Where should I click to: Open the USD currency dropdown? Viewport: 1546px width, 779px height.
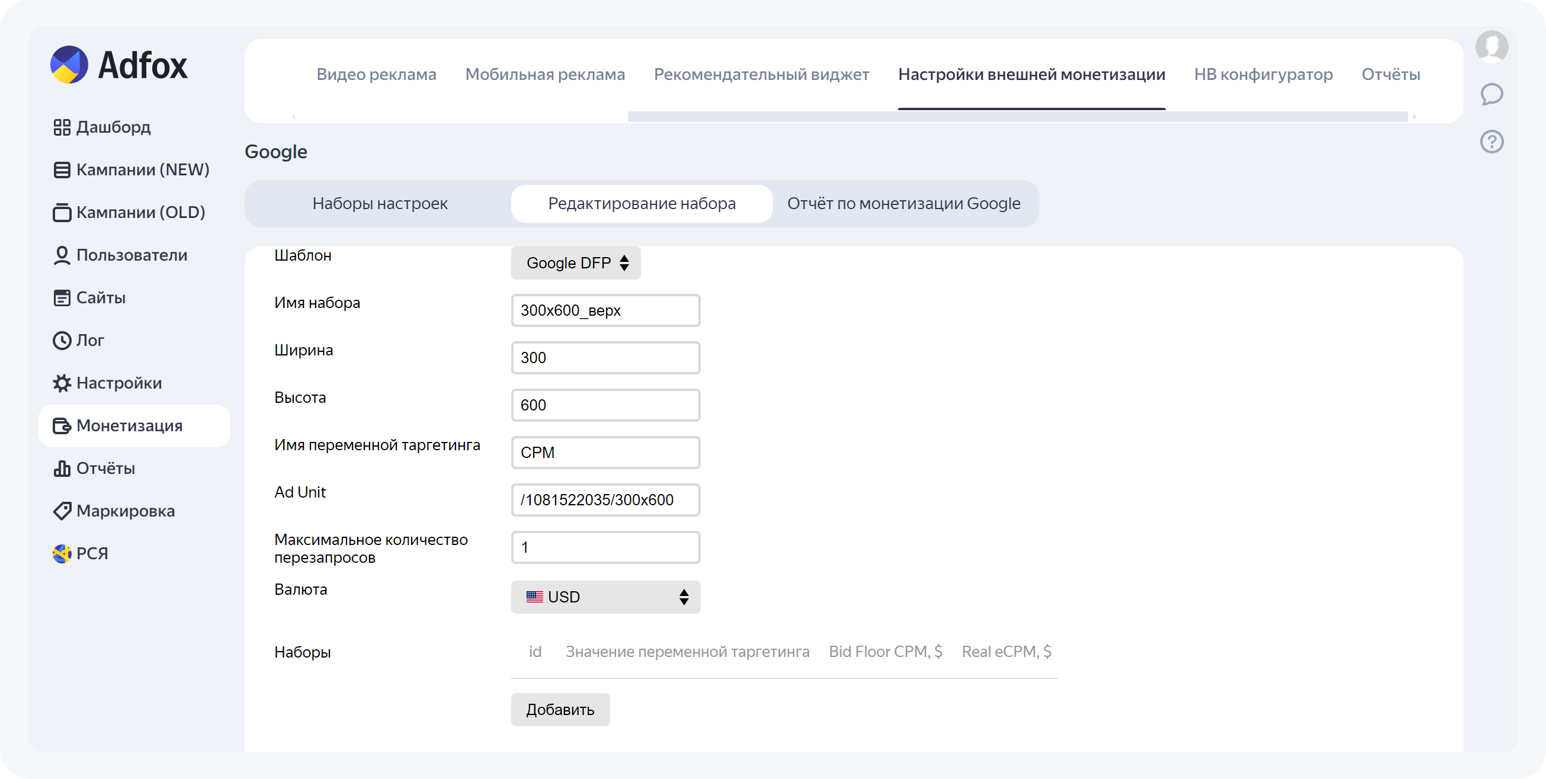[x=605, y=597]
